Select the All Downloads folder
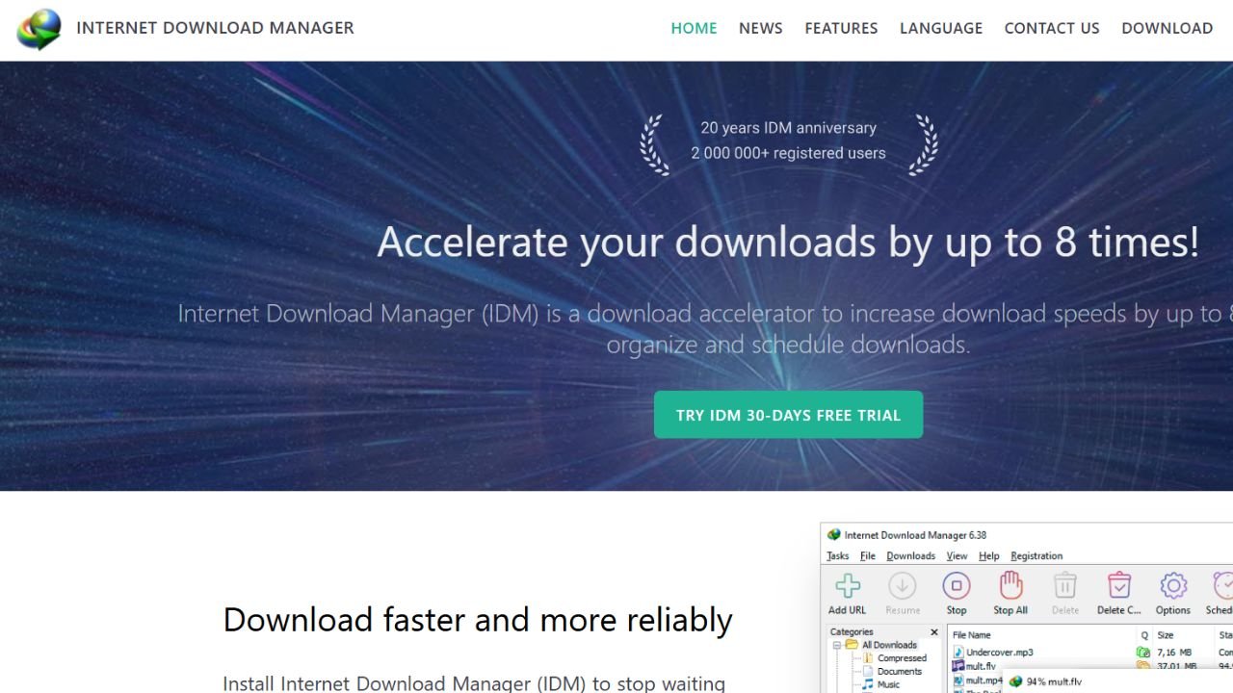The image size is (1233, 693). tap(889, 645)
